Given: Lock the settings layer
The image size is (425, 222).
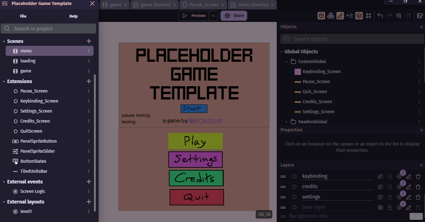Looking at the screenshot, I should [390, 197].
